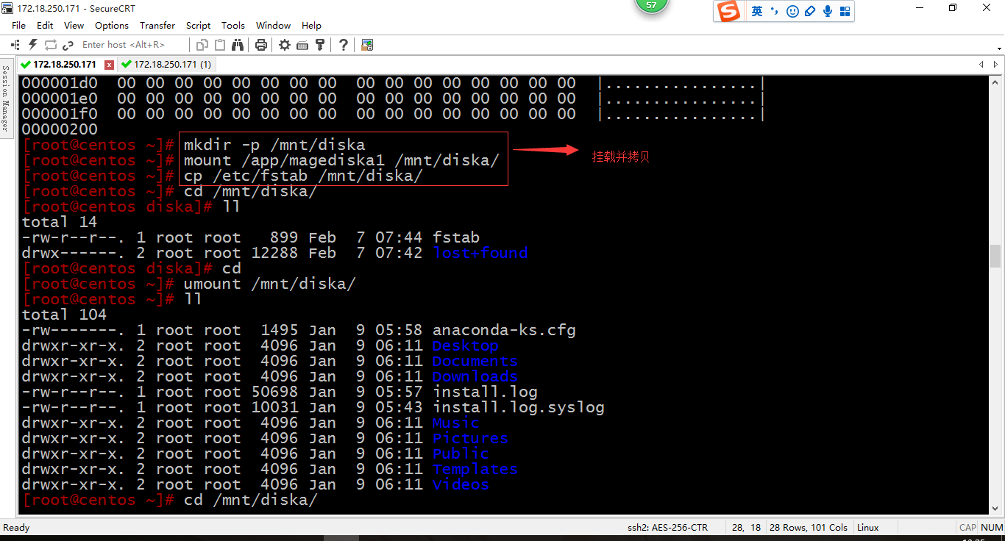Open the Options menu

pyautogui.click(x=112, y=25)
